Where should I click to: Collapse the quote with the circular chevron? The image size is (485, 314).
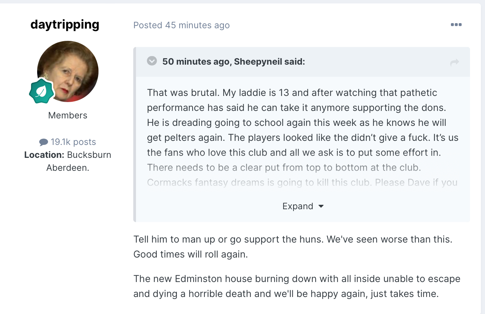click(152, 61)
